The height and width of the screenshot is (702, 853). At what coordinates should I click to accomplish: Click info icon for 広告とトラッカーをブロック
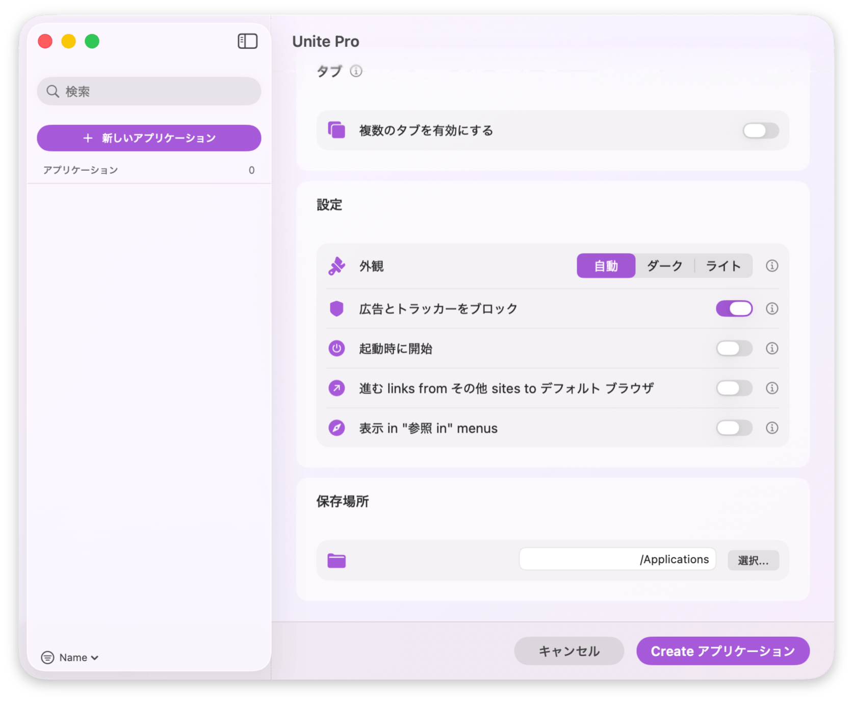[771, 308]
